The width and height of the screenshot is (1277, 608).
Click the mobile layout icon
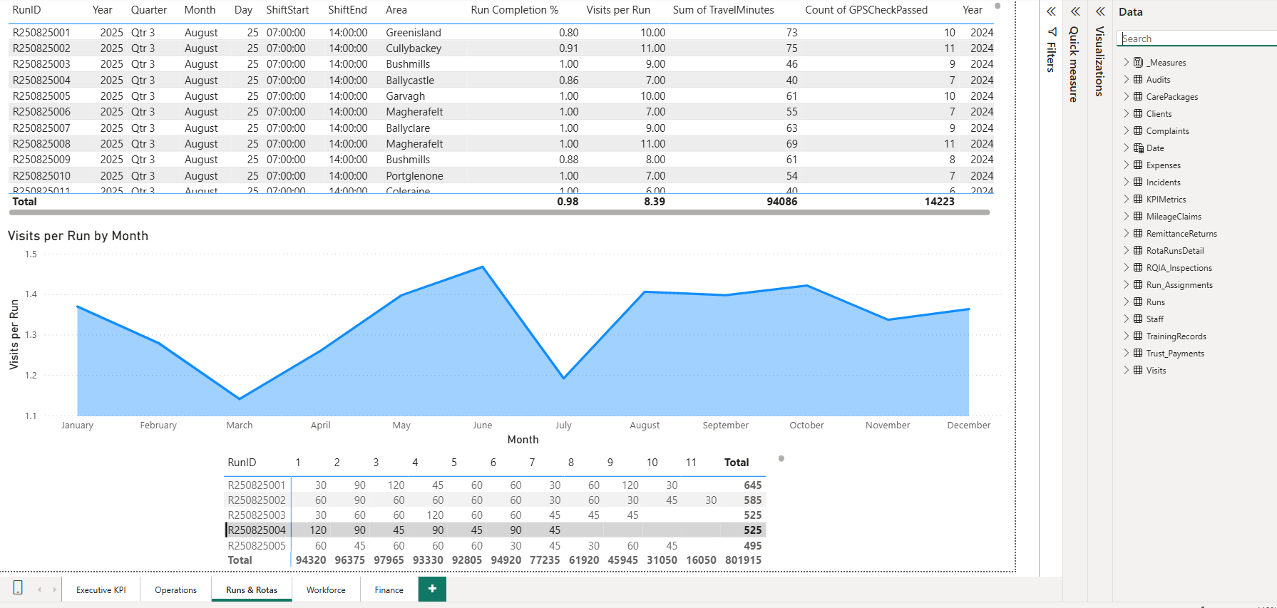tap(19, 588)
